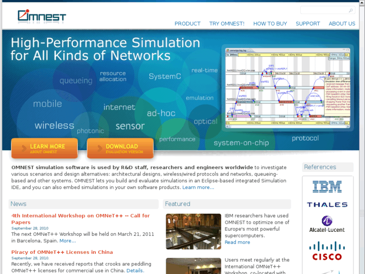Click the search magnifier icon
Screen dimensions: 365x274
click(x=350, y=10)
